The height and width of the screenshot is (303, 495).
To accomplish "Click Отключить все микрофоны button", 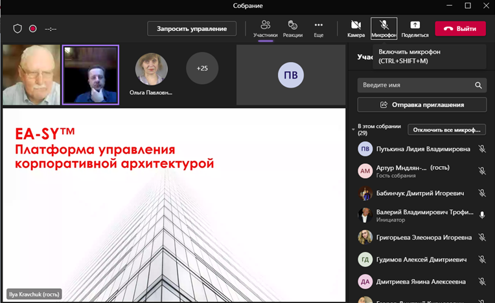I will (x=446, y=130).
